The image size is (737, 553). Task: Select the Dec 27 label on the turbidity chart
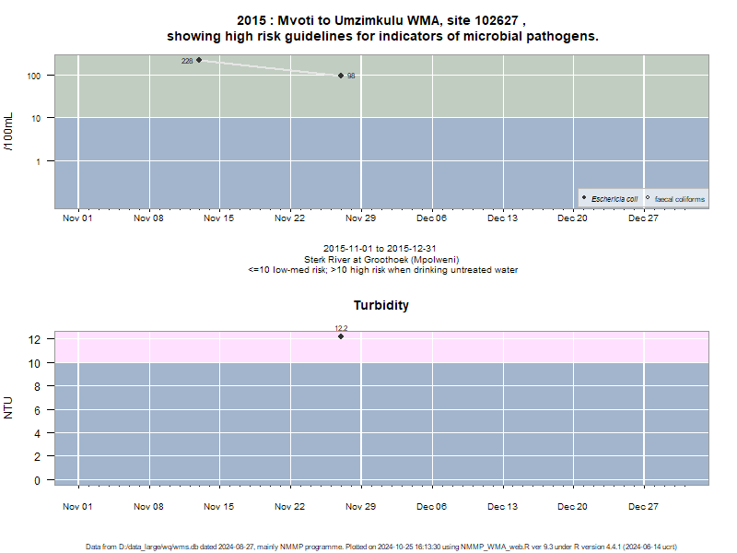pyautogui.click(x=643, y=507)
